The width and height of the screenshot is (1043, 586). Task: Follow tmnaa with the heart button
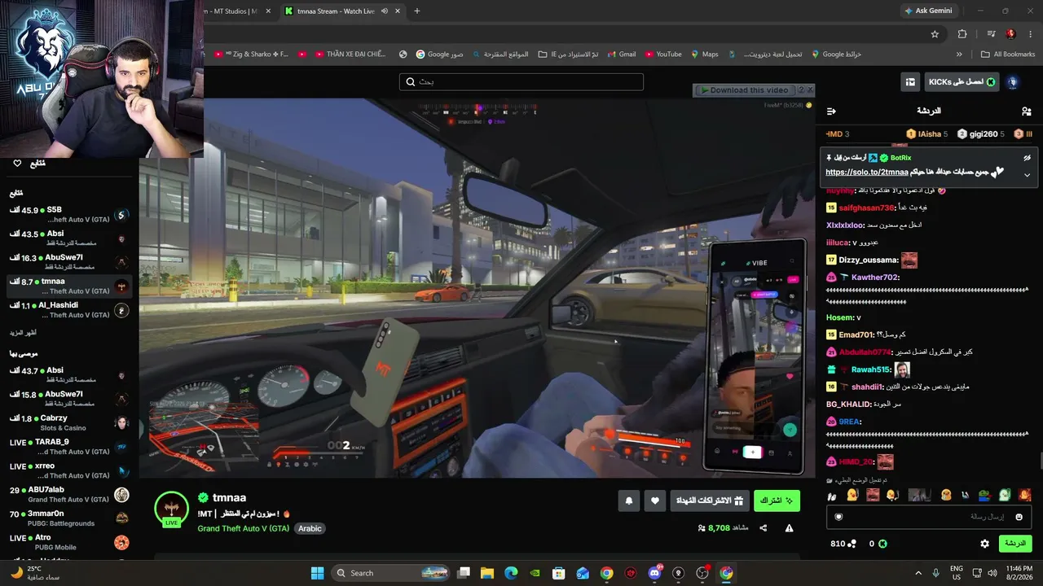click(x=655, y=501)
